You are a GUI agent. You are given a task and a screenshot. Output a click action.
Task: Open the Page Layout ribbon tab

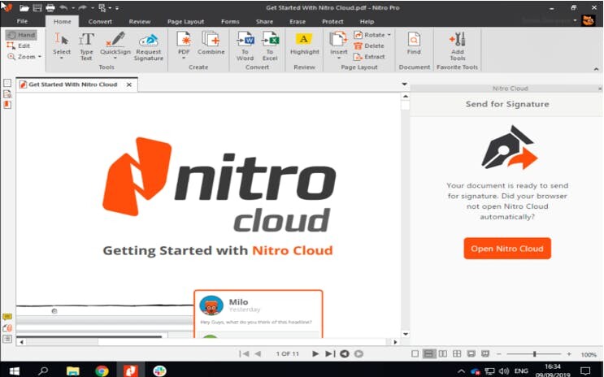185,21
